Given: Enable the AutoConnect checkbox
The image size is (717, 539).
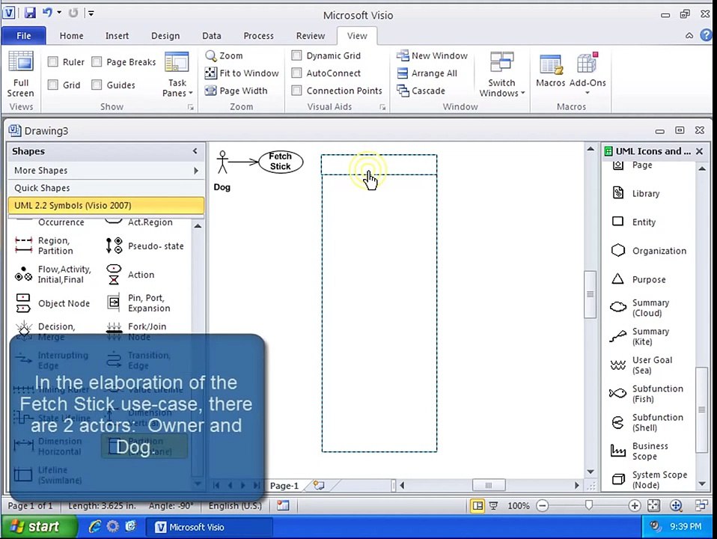Looking at the screenshot, I should click(297, 73).
